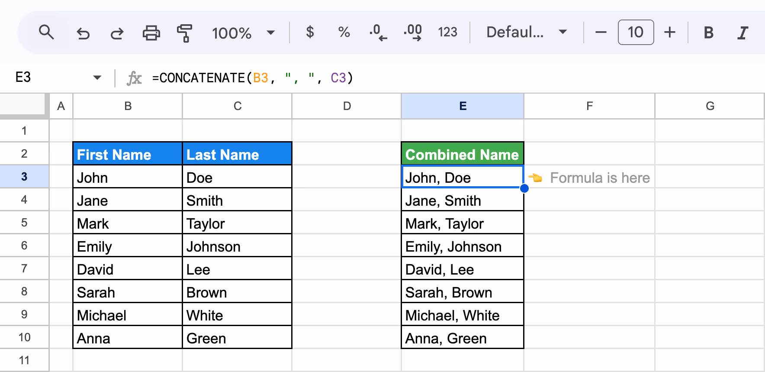
Task: Click the Combined Name header cell
Action: (463, 154)
